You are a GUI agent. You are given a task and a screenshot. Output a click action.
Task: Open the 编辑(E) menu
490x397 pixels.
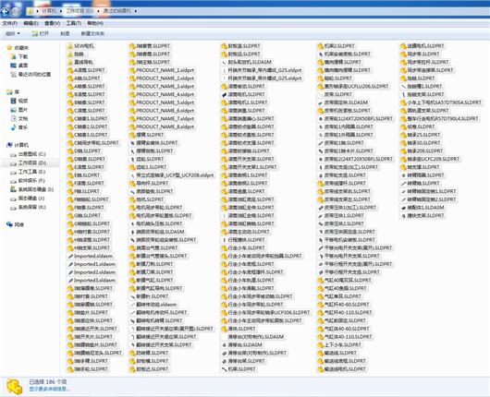[x=31, y=23]
